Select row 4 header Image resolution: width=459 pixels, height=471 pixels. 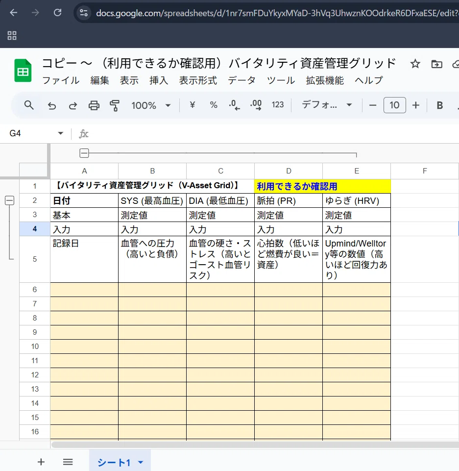[35, 229]
